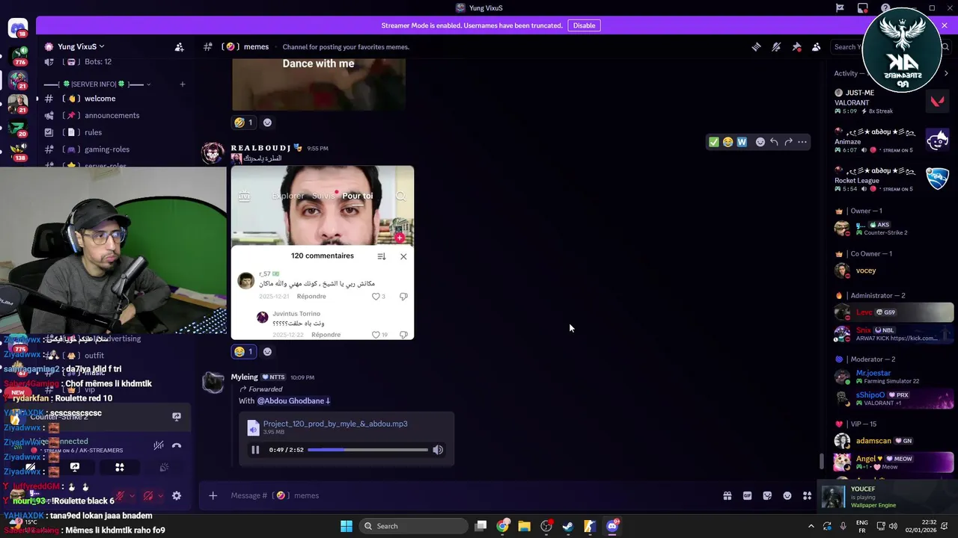Toggle the member list icon
Screen dimensions: 958x538
click(x=817, y=46)
